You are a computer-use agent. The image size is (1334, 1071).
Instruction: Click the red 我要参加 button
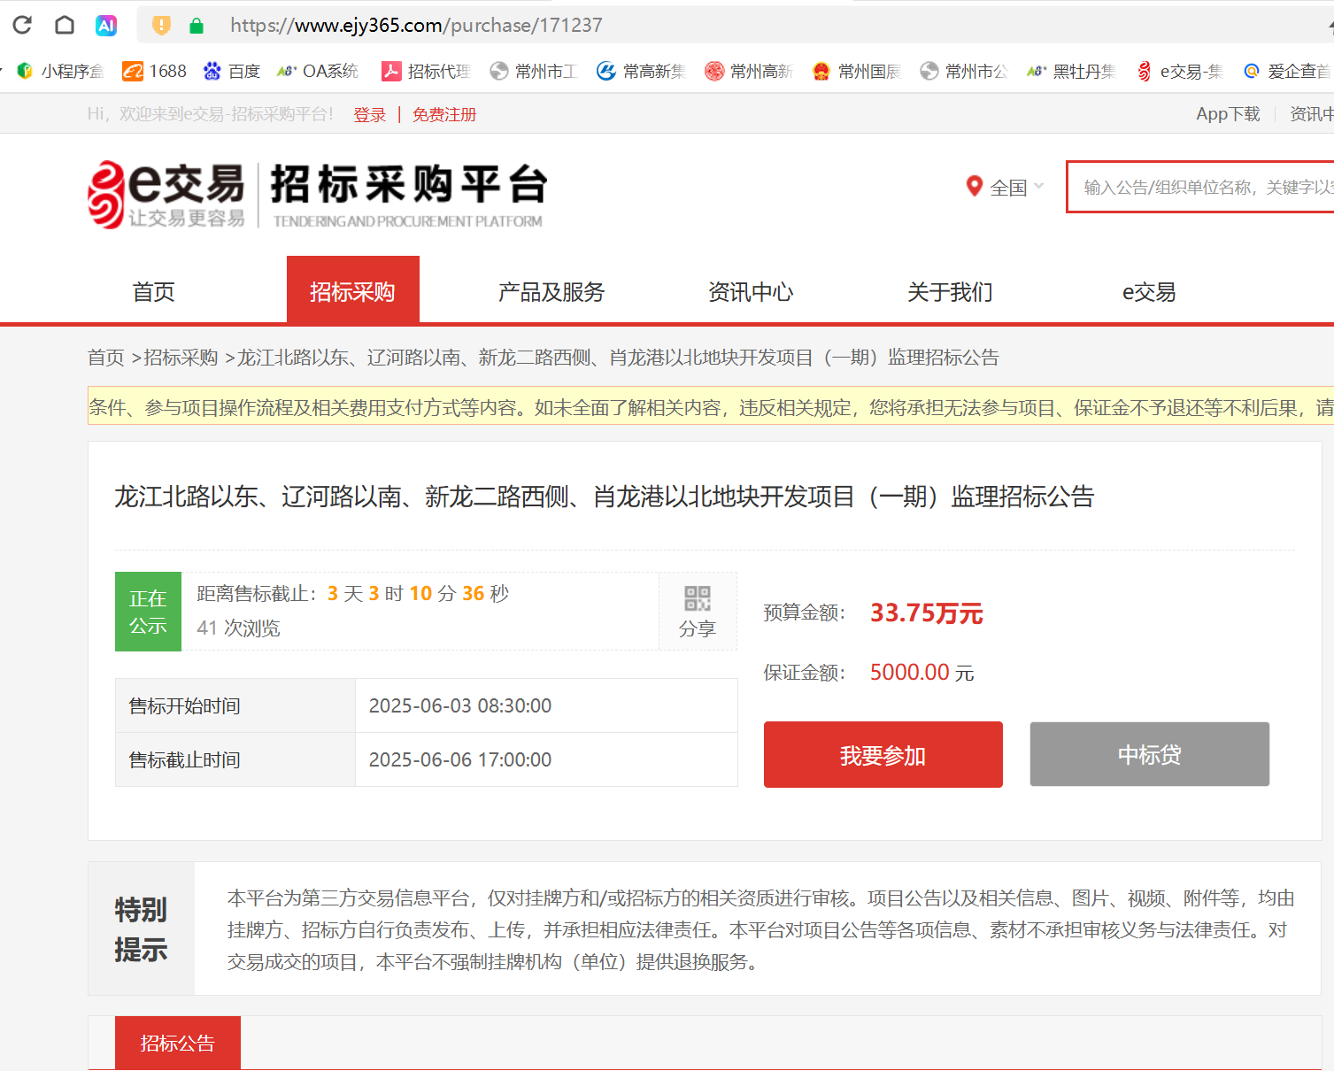click(883, 754)
